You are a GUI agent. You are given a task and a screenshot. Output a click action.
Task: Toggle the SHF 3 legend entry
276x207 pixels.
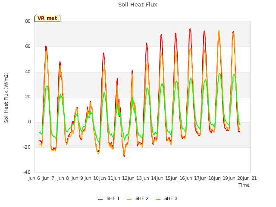(x=167, y=198)
